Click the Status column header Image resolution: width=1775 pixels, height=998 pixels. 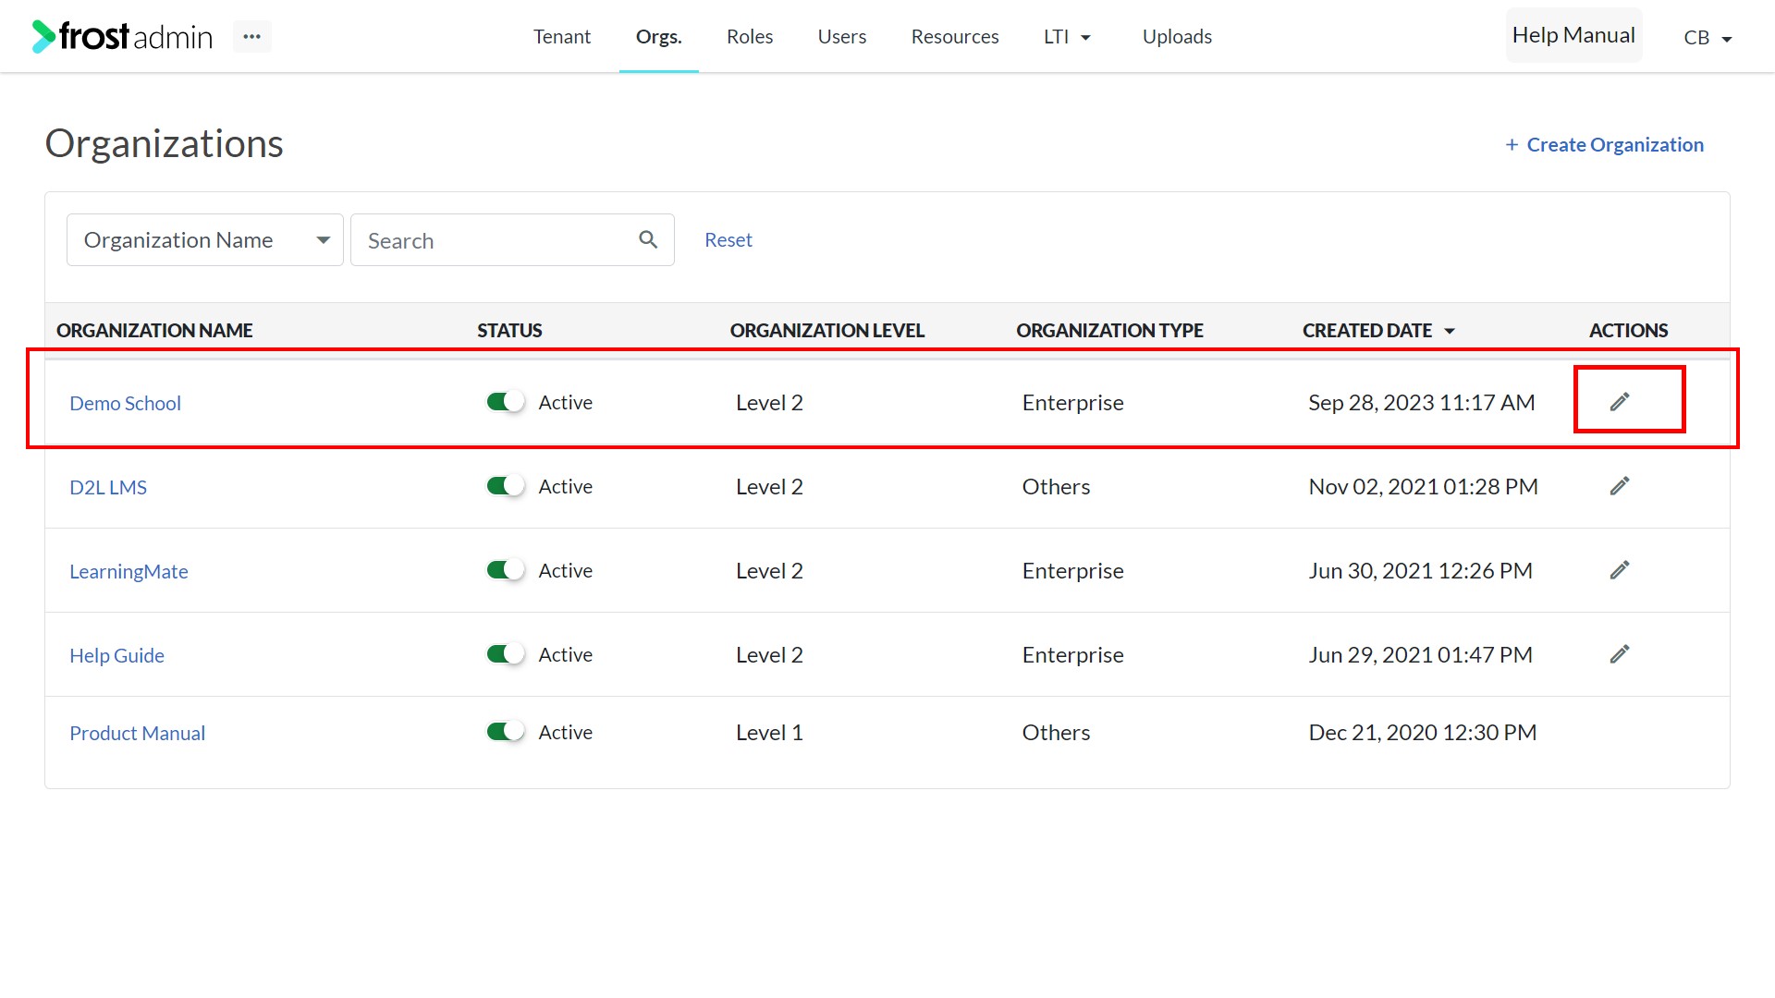[x=509, y=331]
